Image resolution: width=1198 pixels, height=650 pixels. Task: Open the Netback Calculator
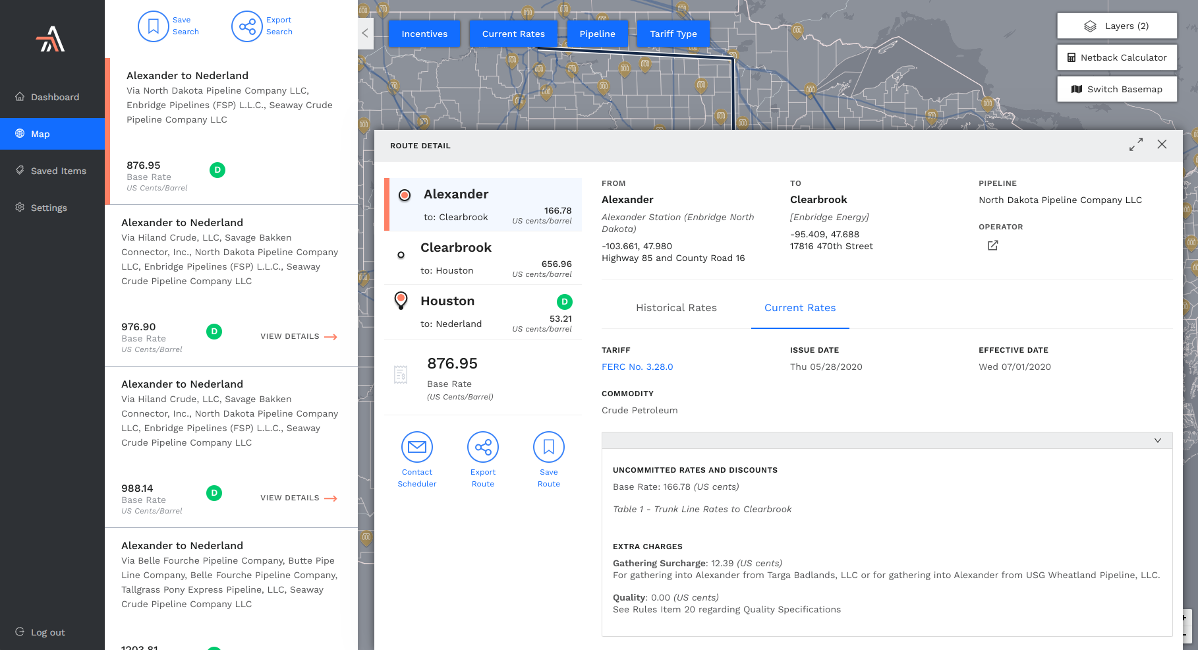pyautogui.click(x=1117, y=57)
